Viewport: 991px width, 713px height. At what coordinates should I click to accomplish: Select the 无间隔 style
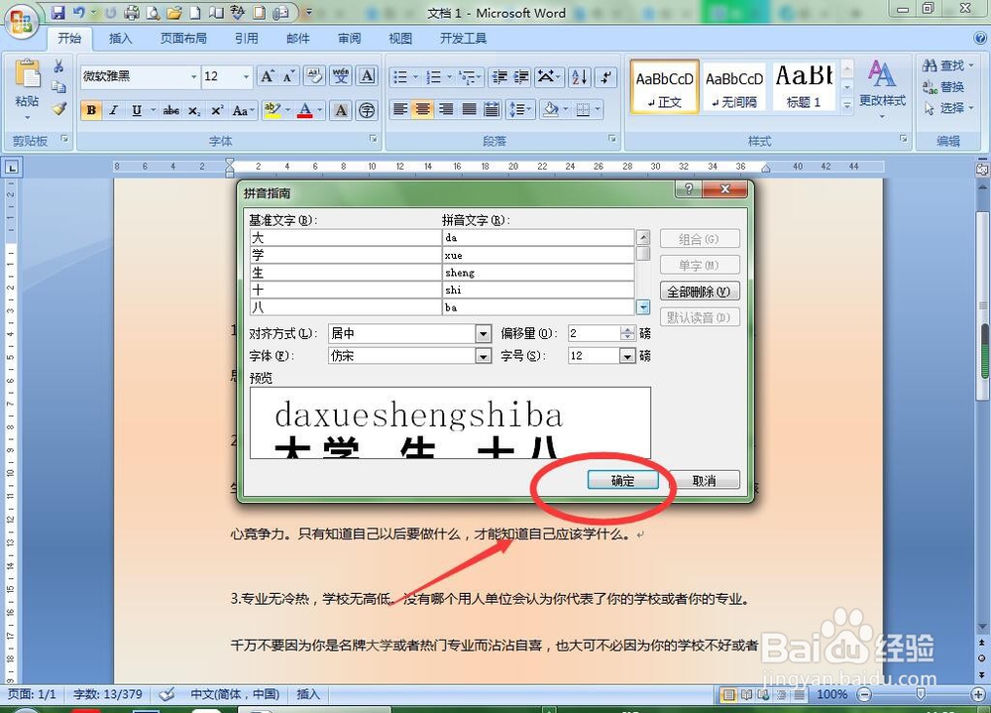pos(734,86)
